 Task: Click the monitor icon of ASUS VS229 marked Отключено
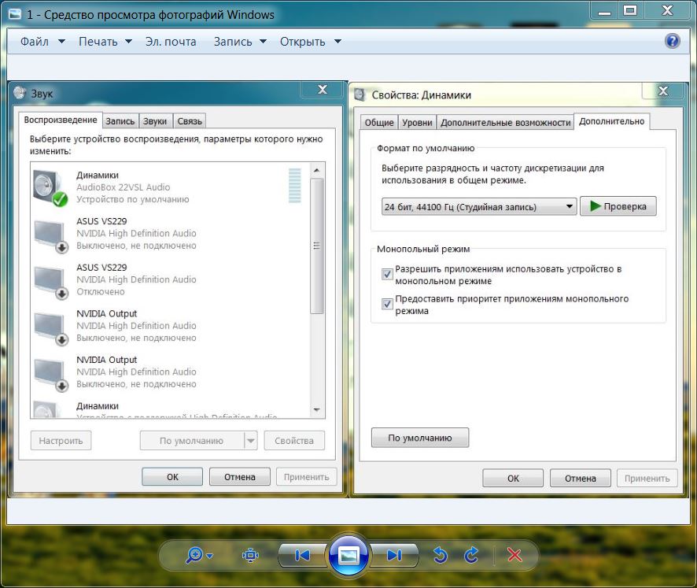[x=50, y=282]
